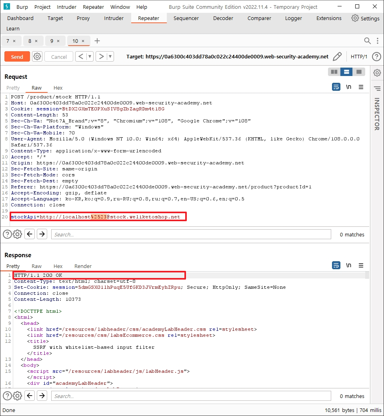The width and height of the screenshot is (384, 416).
Task: Go back to previous request in history
Action: (x=81, y=56)
